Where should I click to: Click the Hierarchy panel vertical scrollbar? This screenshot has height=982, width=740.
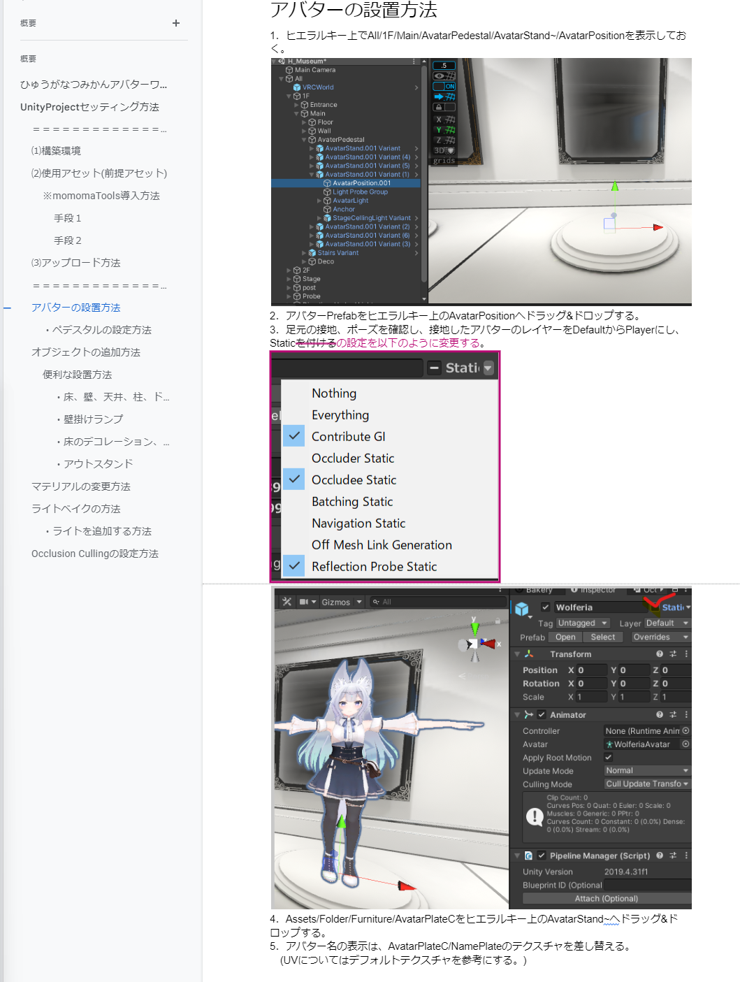(424, 175)
